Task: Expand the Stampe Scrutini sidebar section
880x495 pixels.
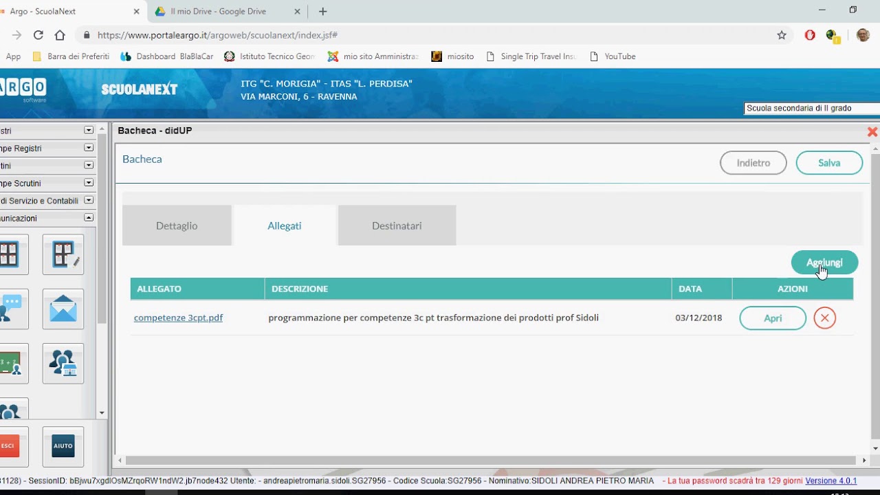Action: [89, 183]
